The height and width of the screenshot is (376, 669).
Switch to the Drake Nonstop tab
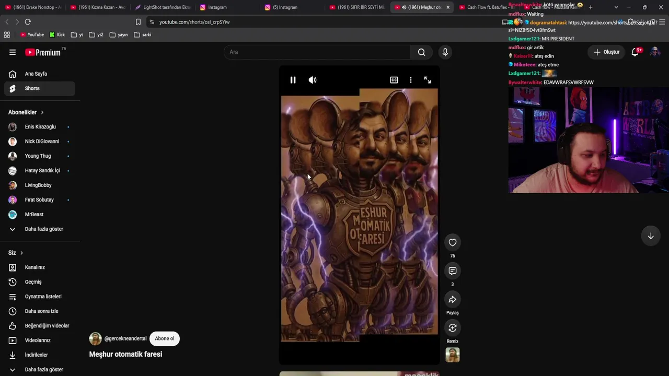click(33, 7)
